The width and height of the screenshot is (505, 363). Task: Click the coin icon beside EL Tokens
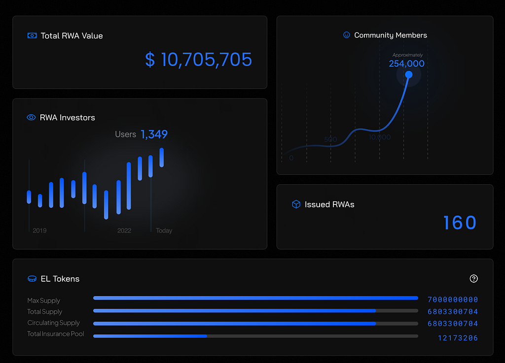coord(32,279)
